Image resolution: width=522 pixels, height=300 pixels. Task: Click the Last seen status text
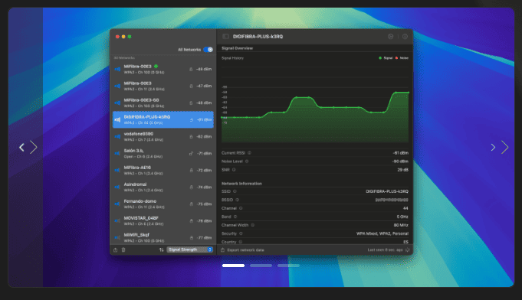click(385, 249)
